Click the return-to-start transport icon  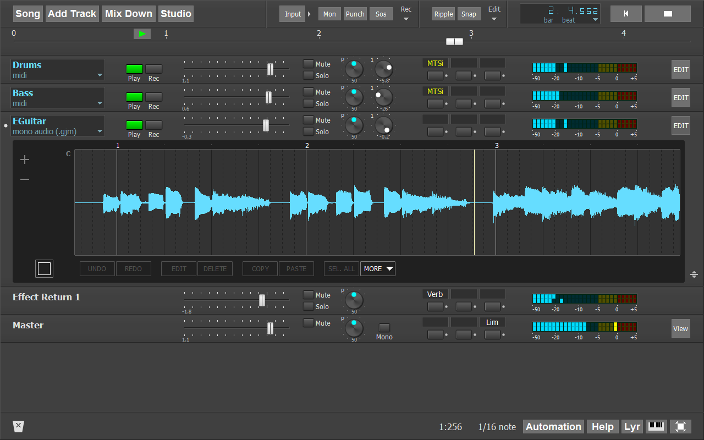click(x=625, y=13)
